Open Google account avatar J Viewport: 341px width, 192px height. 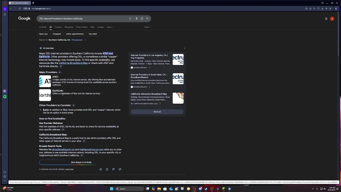click(332, 19)
